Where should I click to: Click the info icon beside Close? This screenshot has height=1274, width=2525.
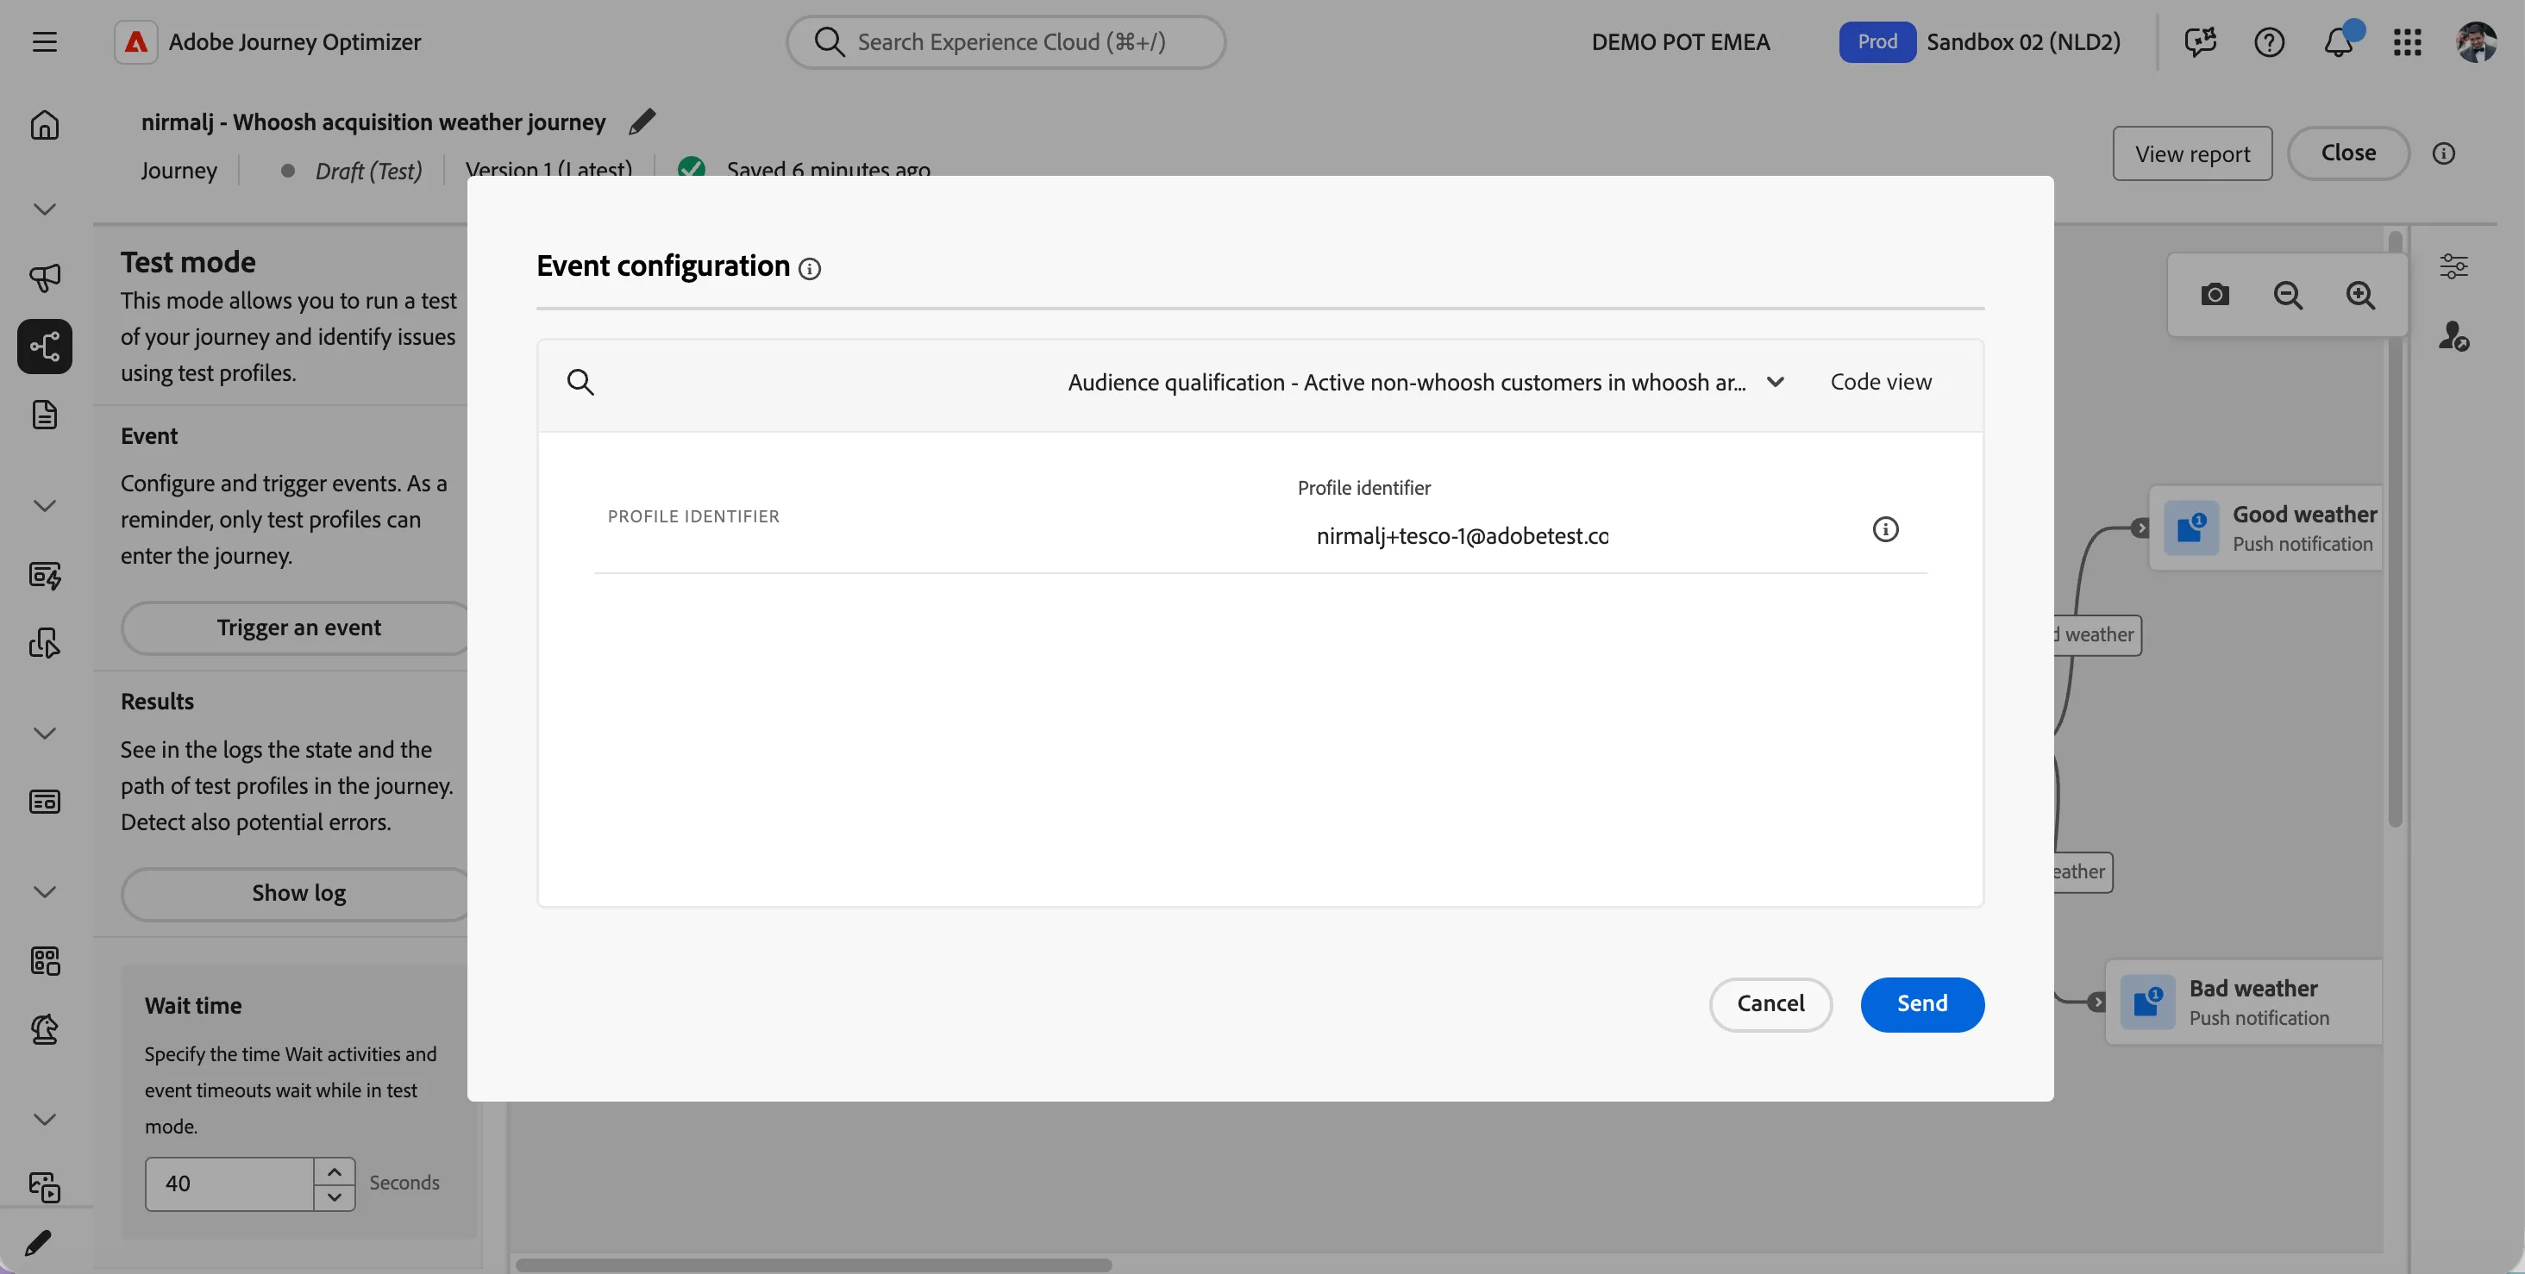pos(2444,153)
